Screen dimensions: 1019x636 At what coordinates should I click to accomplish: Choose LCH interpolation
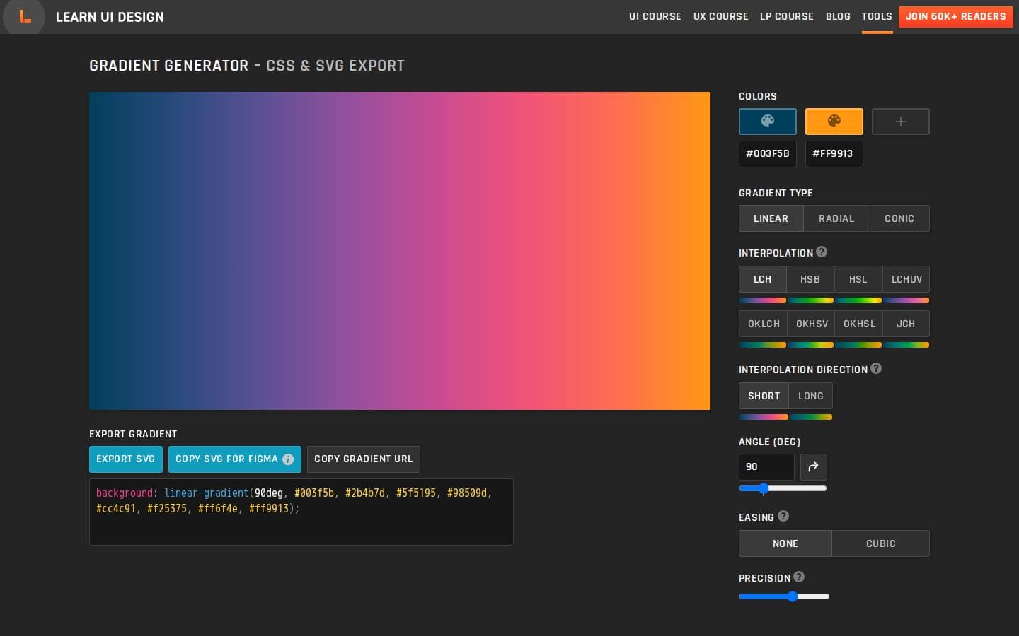762,279
